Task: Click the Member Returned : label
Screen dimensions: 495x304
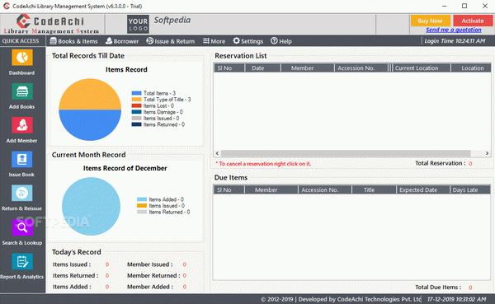Action: click(153, 276)
